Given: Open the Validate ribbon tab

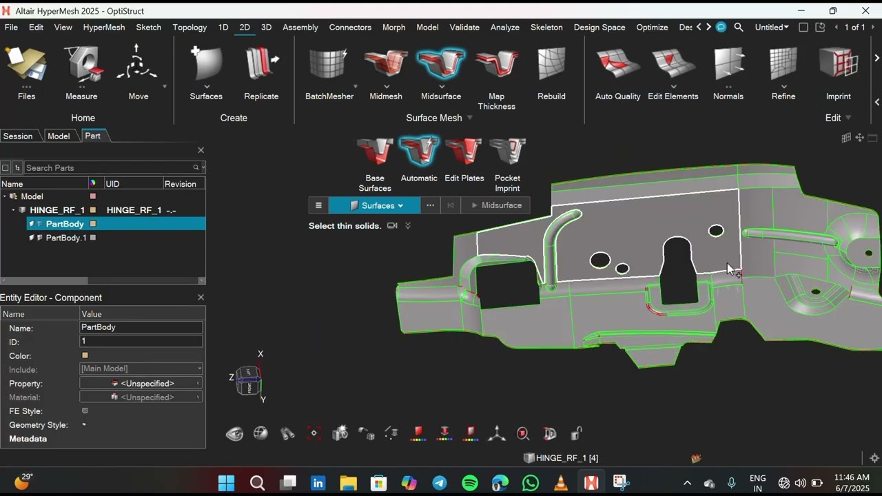Looking at the screenshot, I should coord(464,27).
